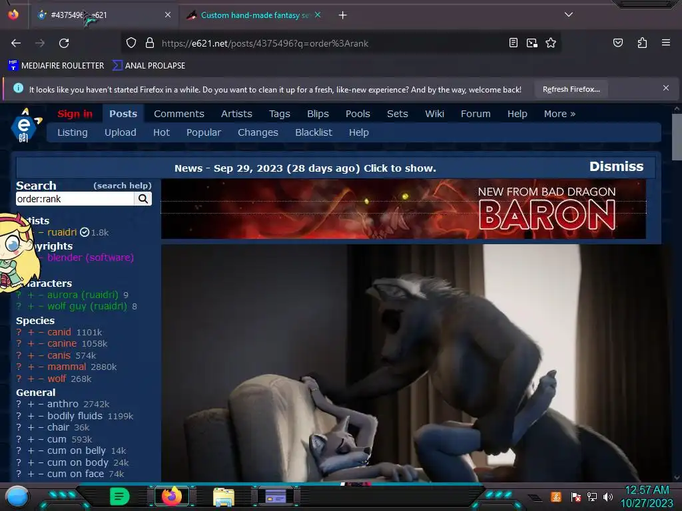
Task: Open the Changes submenu link
Action: pos(258,132)
